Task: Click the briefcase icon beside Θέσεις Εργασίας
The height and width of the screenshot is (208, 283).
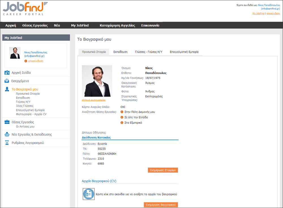Action: pyautogui.click(x=7, y=122)
